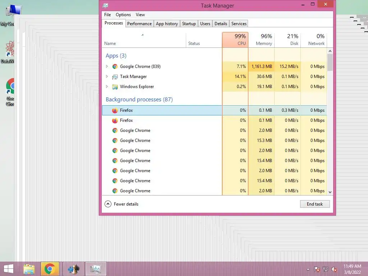Screen dimensions: 368x276
Task: Show hidden tray icons arrow
Action: 308,269
